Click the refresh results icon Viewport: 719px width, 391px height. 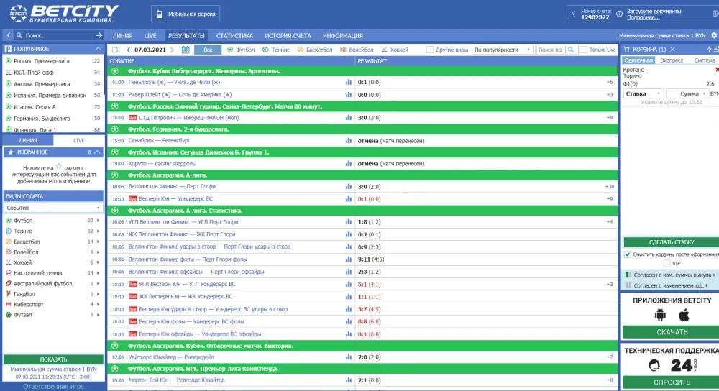tap(114, 50)
